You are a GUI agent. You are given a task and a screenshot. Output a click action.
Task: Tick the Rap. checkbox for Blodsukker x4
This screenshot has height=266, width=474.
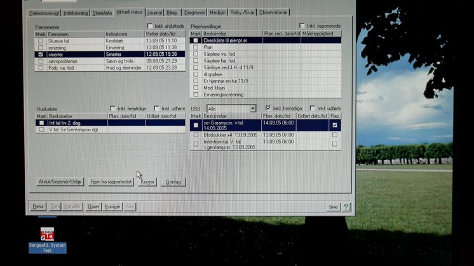tap(334, 135)
